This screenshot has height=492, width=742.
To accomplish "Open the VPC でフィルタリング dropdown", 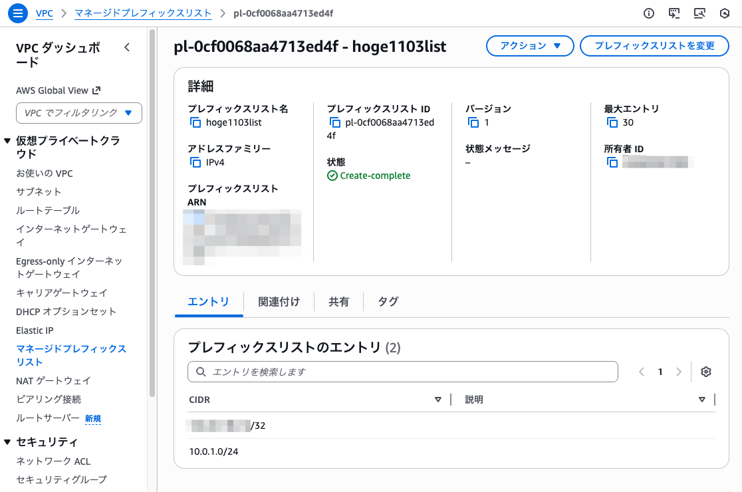I will tap(78, 113).
